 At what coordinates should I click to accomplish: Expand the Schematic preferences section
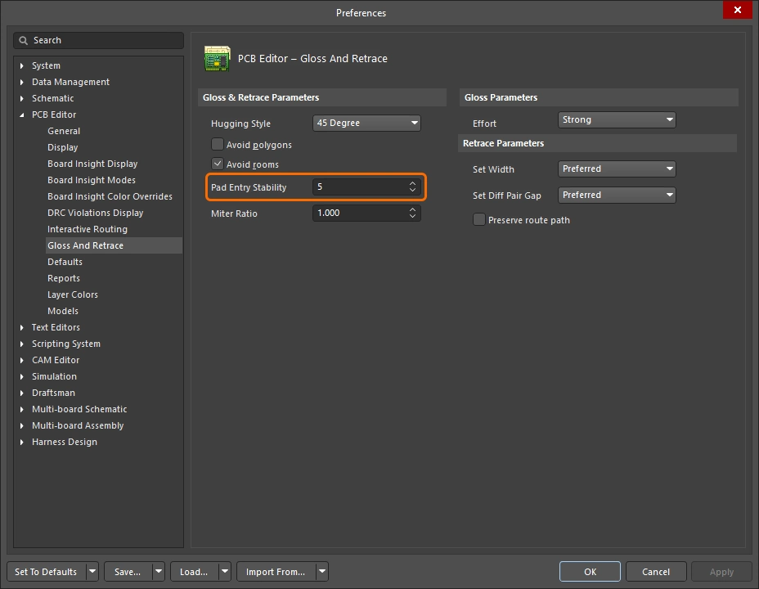pyautogui.click(x=20, y=98)
